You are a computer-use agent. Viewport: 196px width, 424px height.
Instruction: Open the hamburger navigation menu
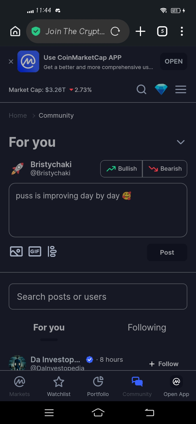tap(181, 89)
